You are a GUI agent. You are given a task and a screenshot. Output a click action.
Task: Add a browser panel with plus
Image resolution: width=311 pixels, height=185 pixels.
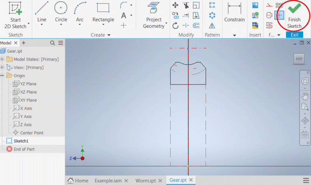tap(24, 43)
